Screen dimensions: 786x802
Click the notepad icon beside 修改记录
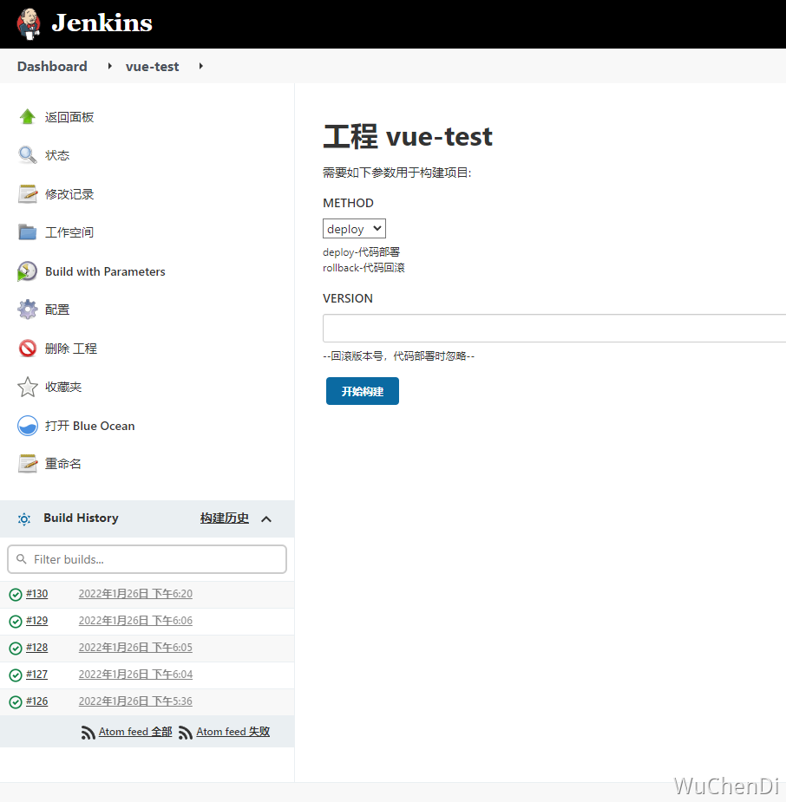click(x=28, y=194)
